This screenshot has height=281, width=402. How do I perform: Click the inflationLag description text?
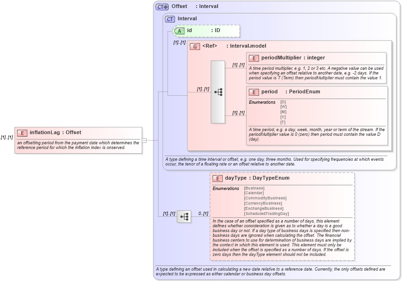click(78, 145)
